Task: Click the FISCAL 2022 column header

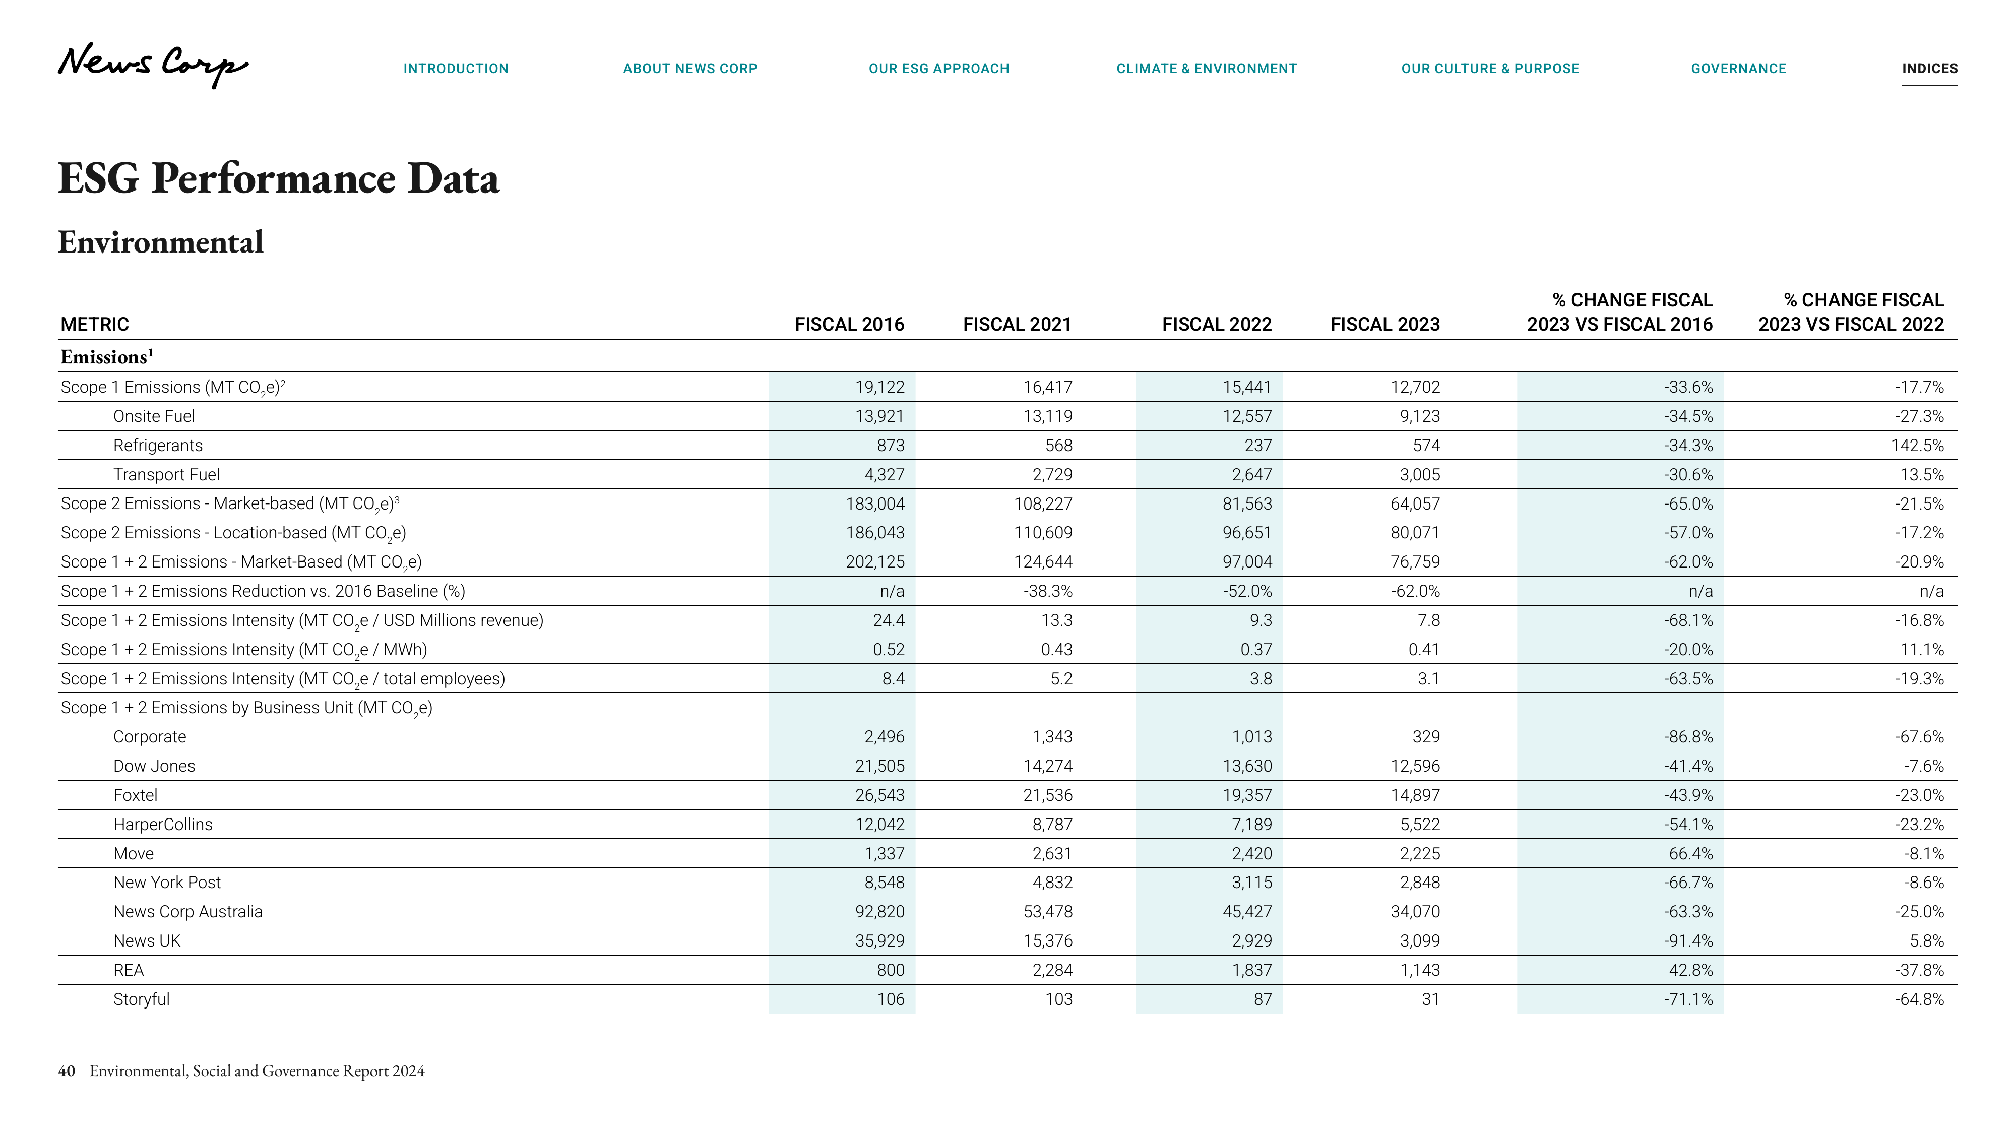Action: coord(1217,324)
